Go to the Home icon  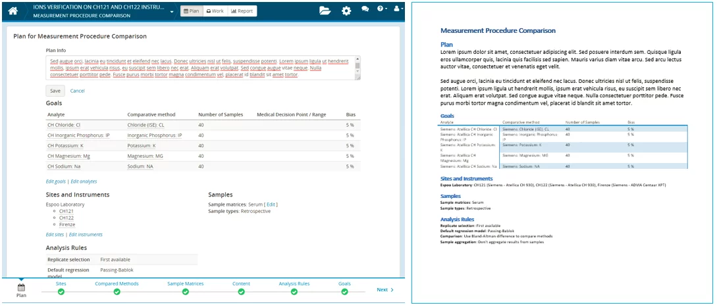[13, 11]
